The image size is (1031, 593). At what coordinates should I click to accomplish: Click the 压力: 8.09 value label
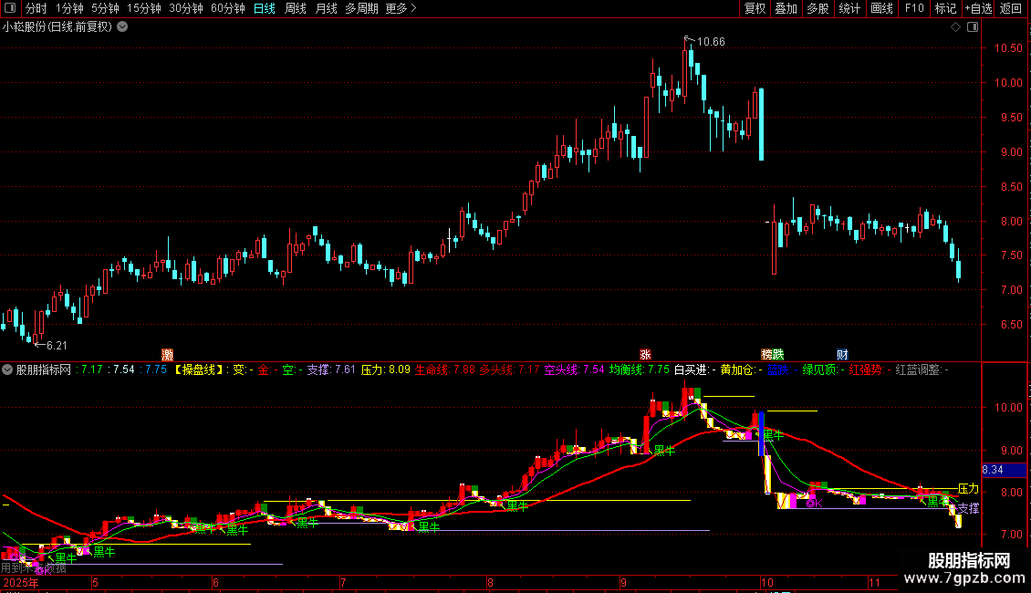[x=385, y=370]
